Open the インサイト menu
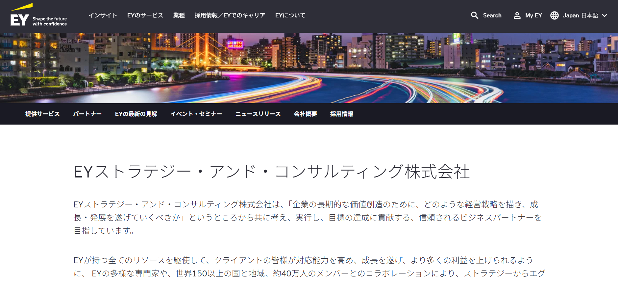618x282 pixels. tap(103, 15)
